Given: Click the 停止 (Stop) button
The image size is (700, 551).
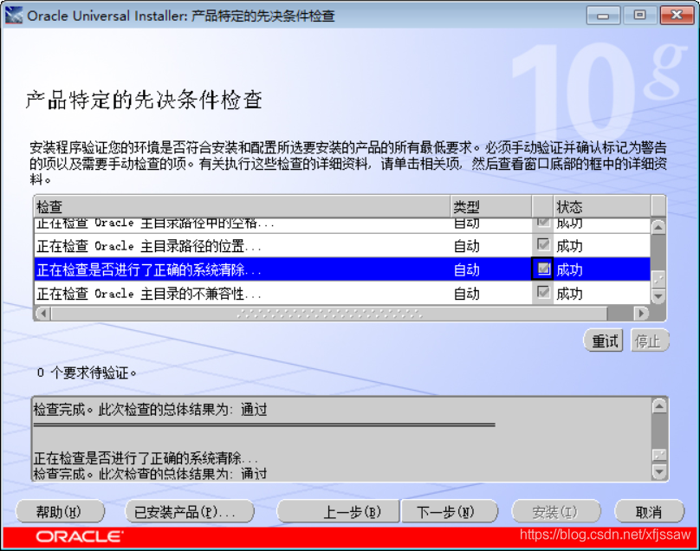Looking at the screenshot, I should (x=649, y=341).
